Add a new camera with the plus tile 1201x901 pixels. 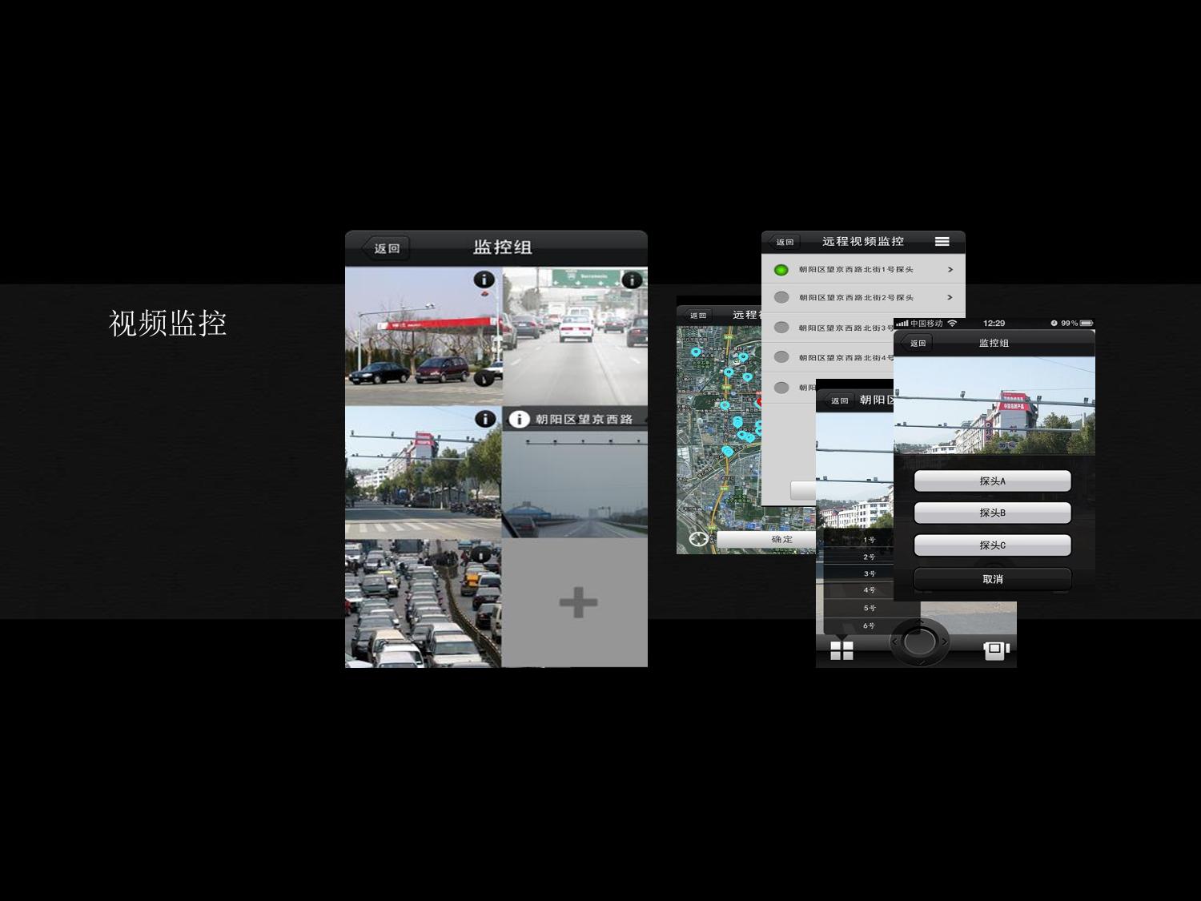click(x=578, y=602)
